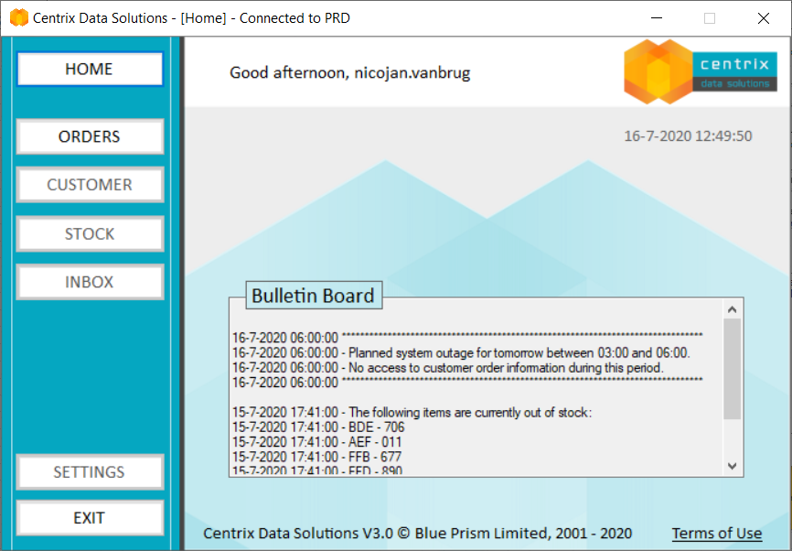Click the bulletin board scrollbar thumb
This screenshot has height=551, width=792.
tap(733, 369)
